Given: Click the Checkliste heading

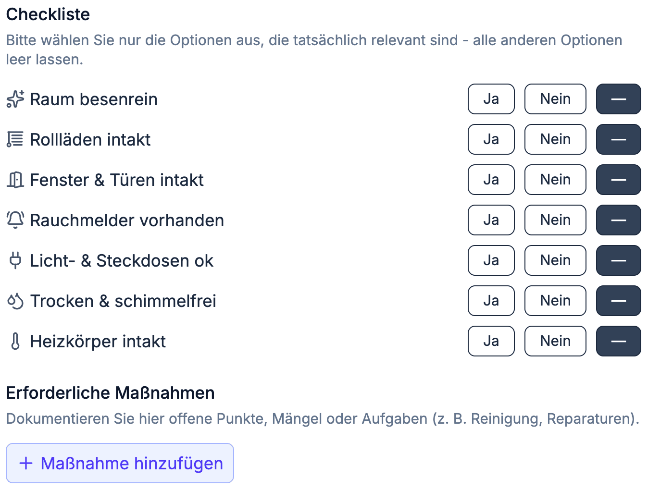Looking at the screenshot, I should click(x=48, y=14).
